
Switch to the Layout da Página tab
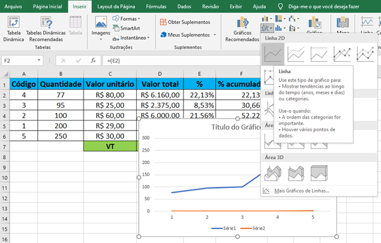click(x=116, y=6)
